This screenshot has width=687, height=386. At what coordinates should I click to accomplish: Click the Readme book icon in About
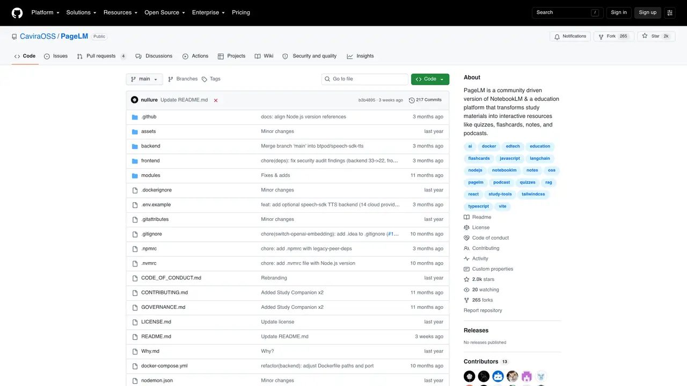click(x=467, y=217)
